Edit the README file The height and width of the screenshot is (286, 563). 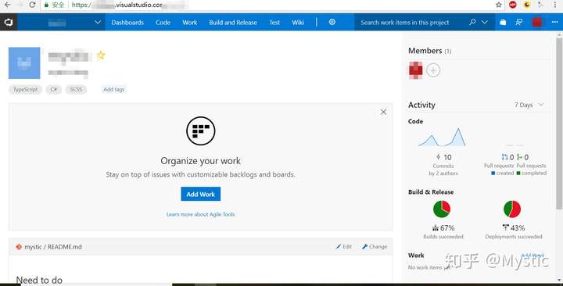tap(343, 246)
